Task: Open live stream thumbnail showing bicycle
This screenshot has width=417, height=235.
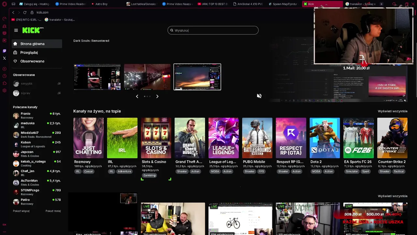Action: (x=240, y=219)
